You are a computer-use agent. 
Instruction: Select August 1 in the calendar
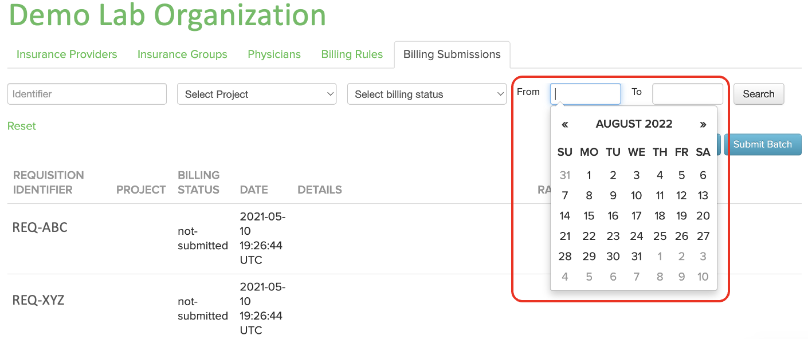pyautogui.click(x=589, y=175)
